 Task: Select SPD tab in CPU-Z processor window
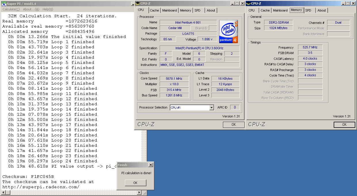[197, 10]
